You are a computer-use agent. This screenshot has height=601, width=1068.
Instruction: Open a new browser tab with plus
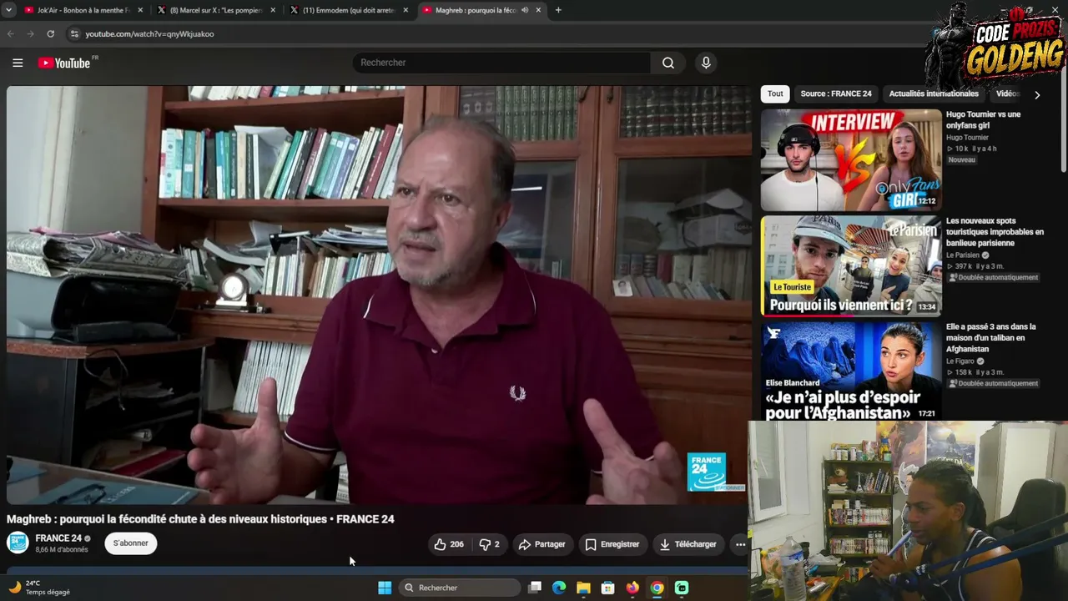coord(558,10)
